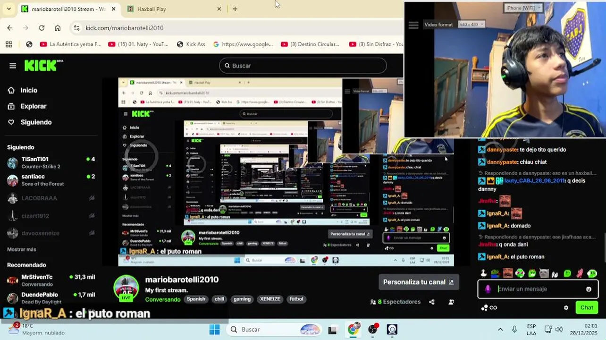606x340 pixels.
Task: Open bookmark (15) 01. Naty - YouTube
Action: click(x=138, y=44)
